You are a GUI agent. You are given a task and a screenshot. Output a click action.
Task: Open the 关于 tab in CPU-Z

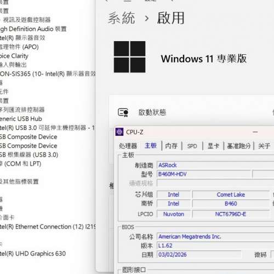264,146
